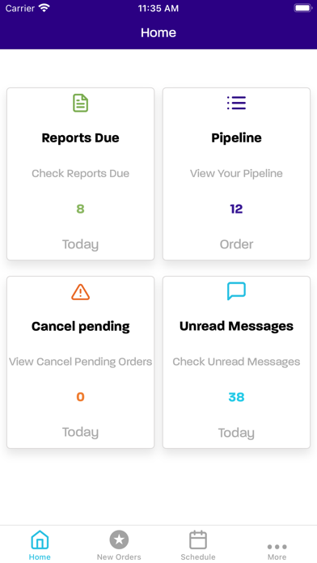Viewport: 317px width, 563px height.
Task: Open the Reports Due card title
Action: 80,138
